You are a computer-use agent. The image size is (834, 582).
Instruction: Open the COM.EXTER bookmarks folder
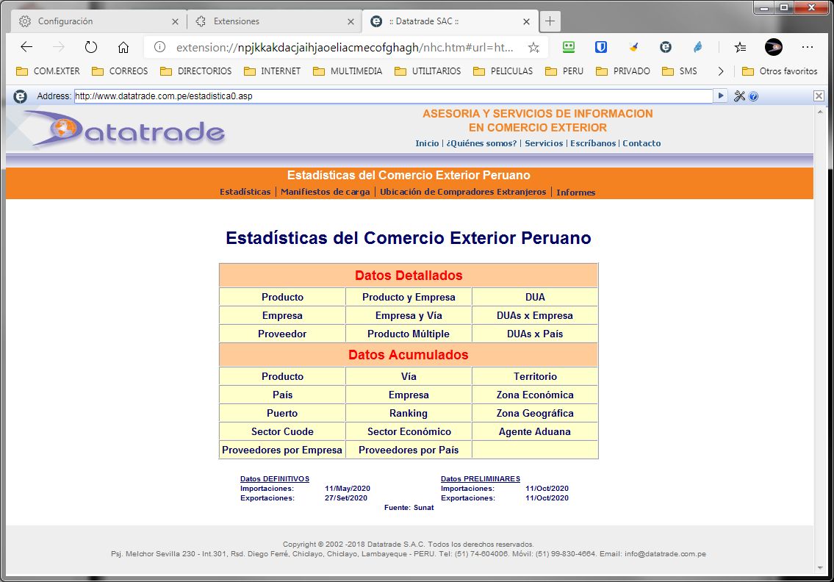click(48, 71)
